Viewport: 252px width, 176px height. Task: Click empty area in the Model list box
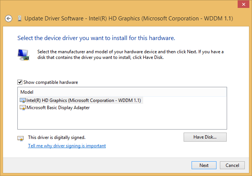pos(121,121)
